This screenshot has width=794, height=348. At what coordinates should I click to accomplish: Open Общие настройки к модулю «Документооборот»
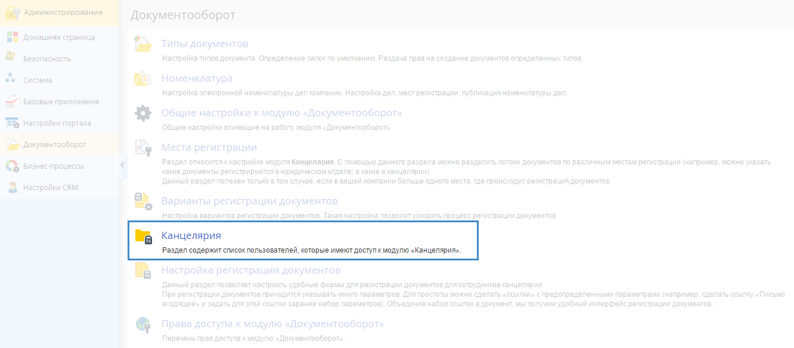[282, 113]
